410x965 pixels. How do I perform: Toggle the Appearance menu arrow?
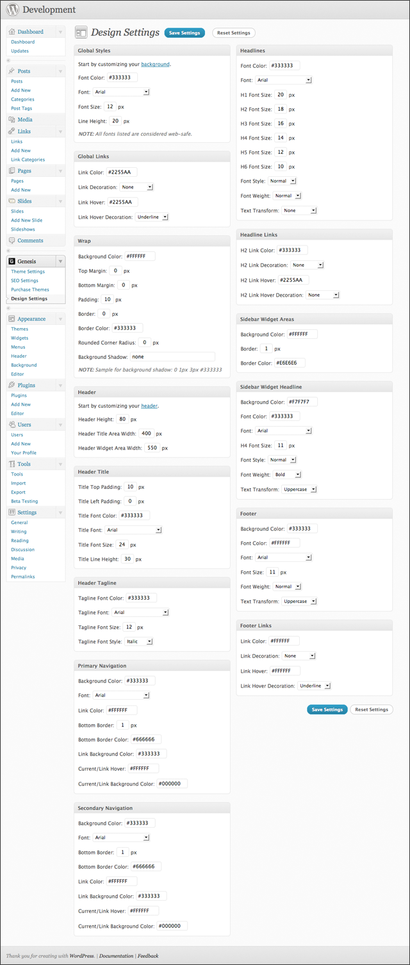coord(60,318)
